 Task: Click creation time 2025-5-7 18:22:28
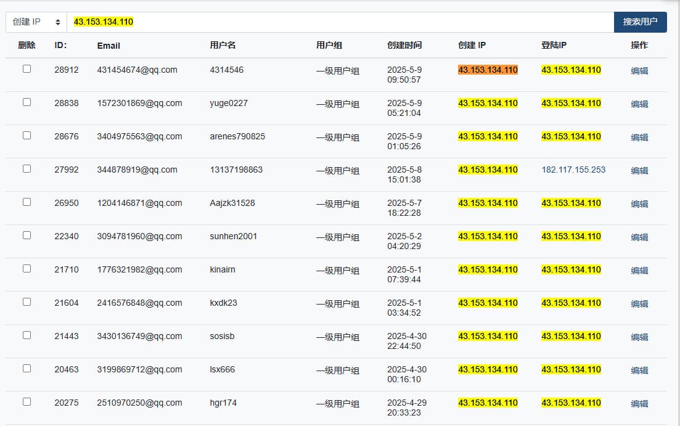point(404,208)
